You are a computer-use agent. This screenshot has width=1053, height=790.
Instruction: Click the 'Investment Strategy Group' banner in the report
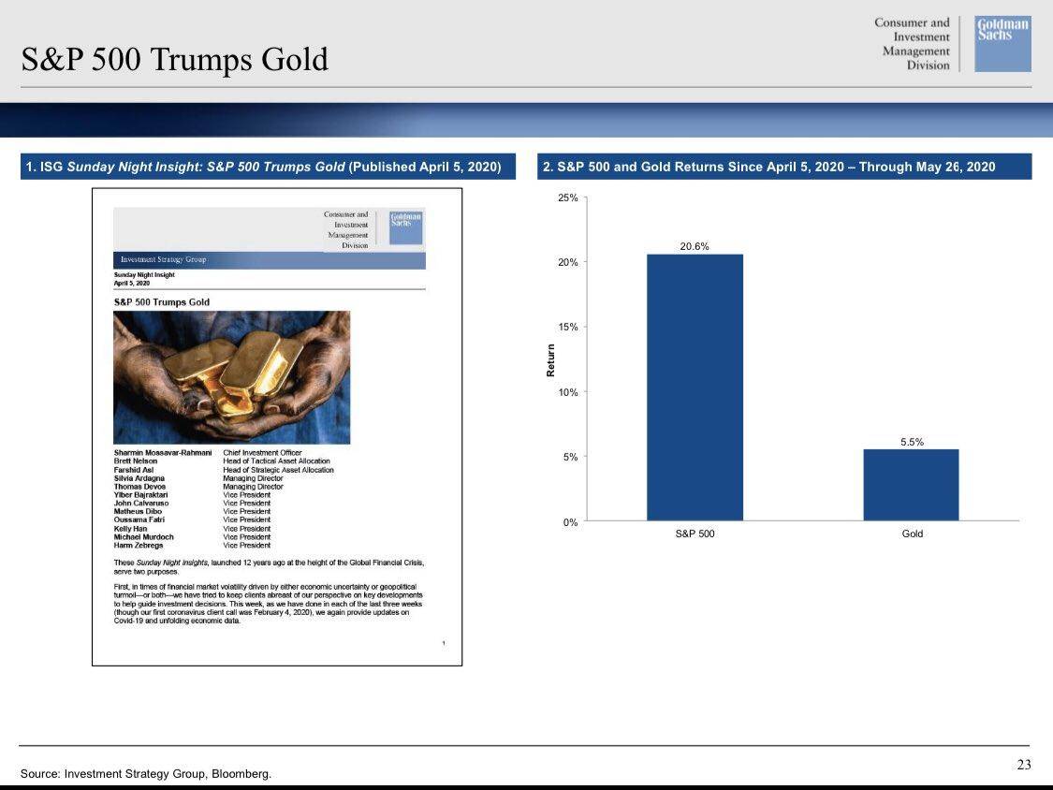(270, 259)
